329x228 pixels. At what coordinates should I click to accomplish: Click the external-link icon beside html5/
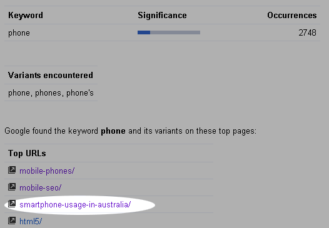point(12,221)
